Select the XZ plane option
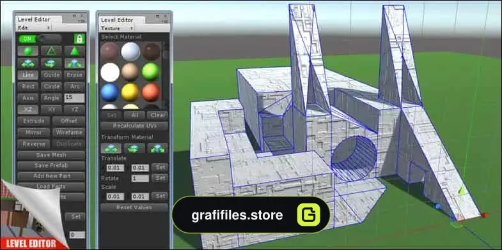The height and width of the screenshot is (250, 502). point(28,110)
